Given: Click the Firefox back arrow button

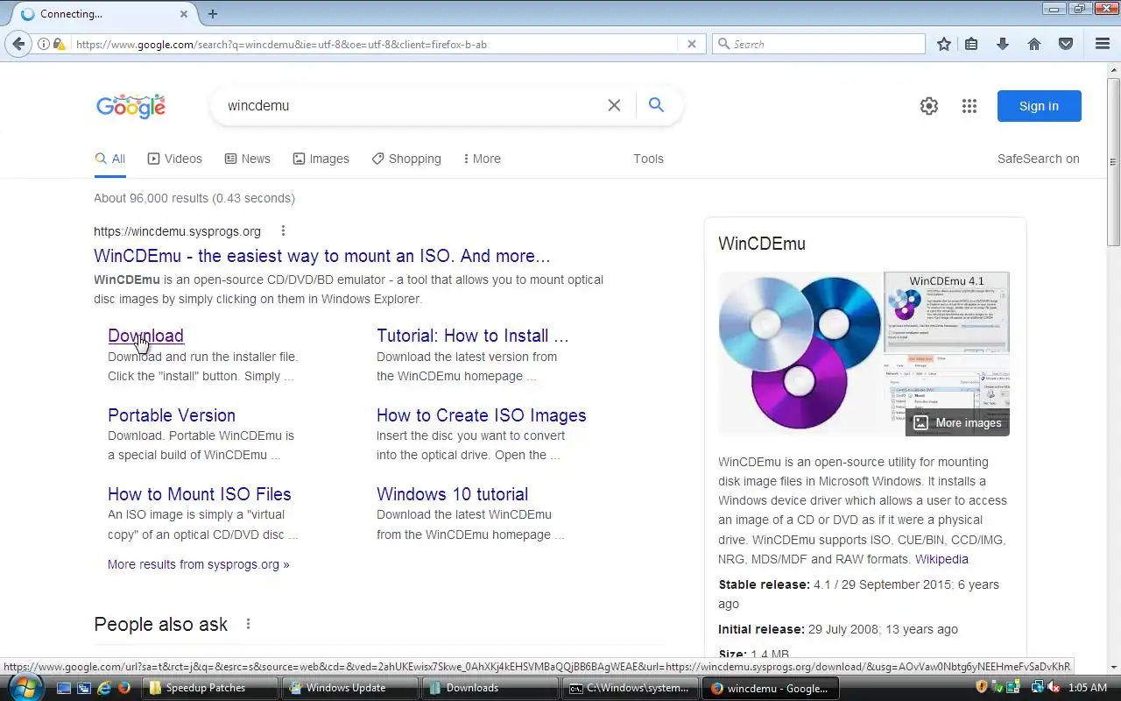Looking at the screenshot, I should point(18,44).
